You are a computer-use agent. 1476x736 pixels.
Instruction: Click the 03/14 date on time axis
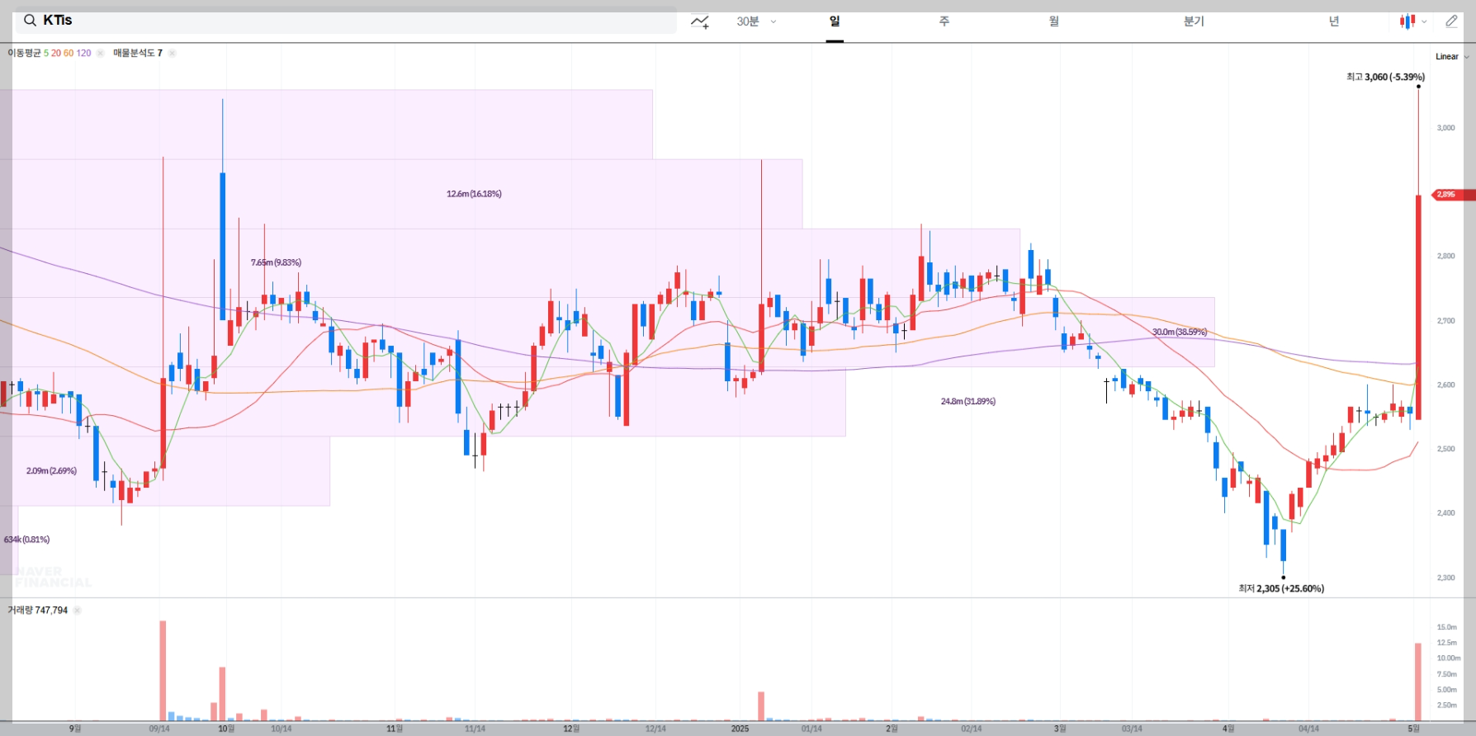coord(1132,729)
